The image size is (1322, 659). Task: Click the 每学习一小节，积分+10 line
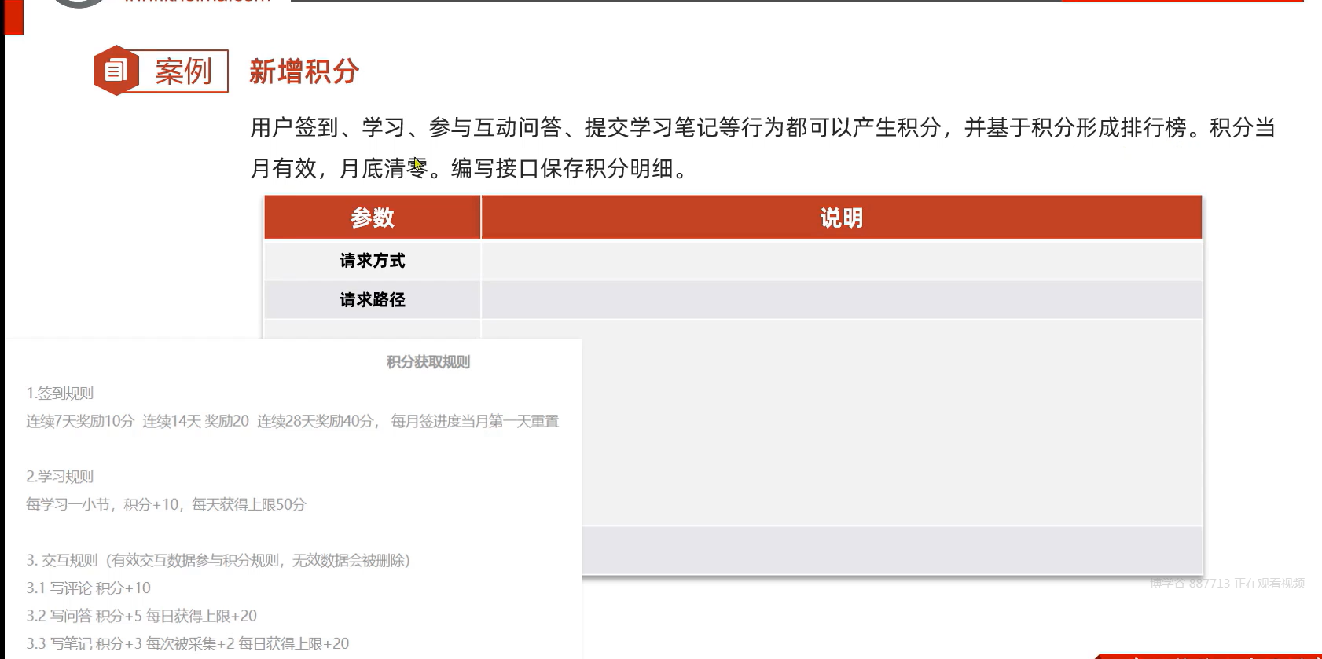166,504
